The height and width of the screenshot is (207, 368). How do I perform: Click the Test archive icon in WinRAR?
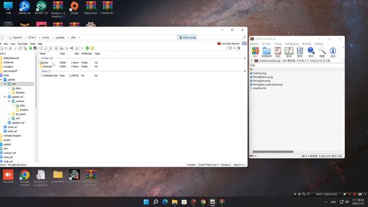click(x=278, y=52)
